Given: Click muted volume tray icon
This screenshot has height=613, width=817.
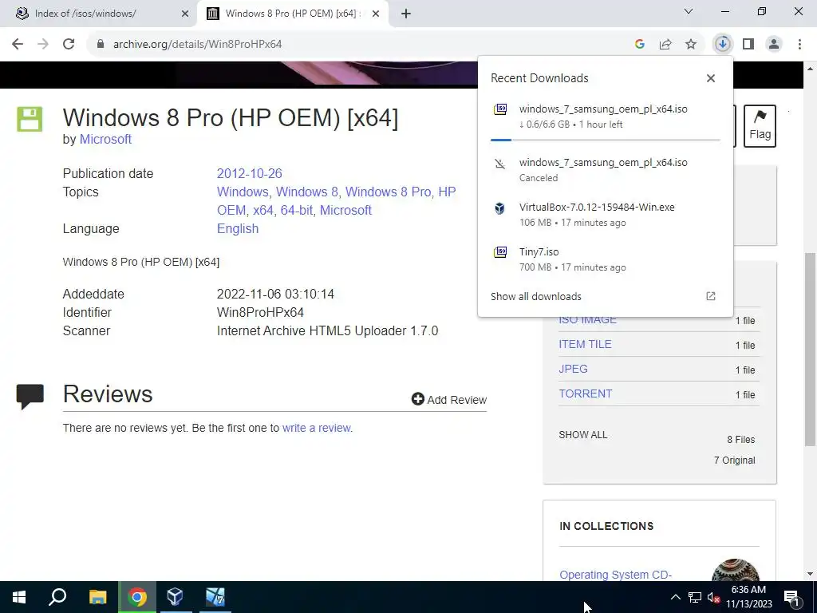Looking at the screenshot, I should tap(713, 597).
